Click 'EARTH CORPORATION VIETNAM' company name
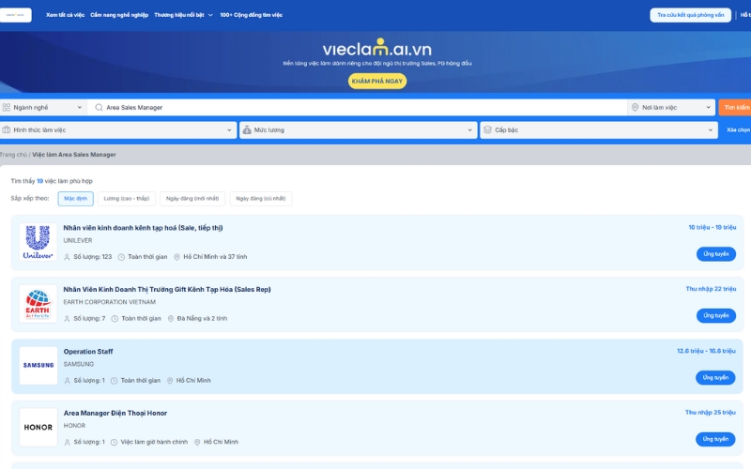This screenshot has height=469, width=751. click(x=110, y=302)
